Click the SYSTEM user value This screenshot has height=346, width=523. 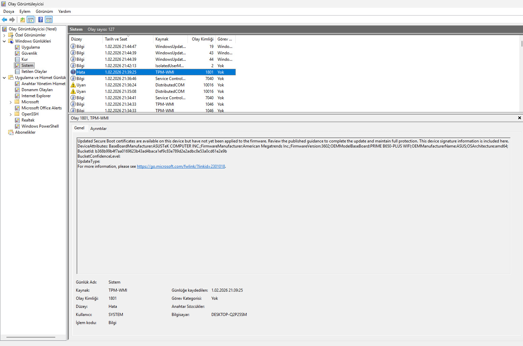coord(116,315)
